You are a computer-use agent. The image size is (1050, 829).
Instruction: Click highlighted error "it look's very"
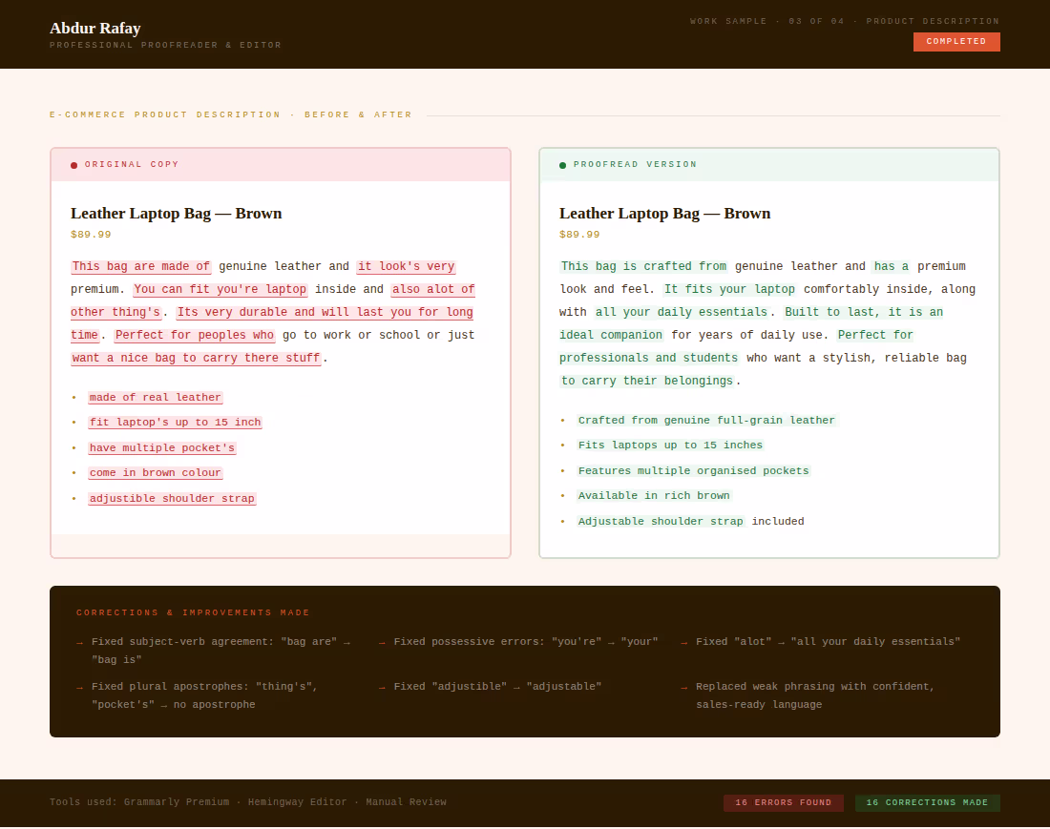(407, 266)
